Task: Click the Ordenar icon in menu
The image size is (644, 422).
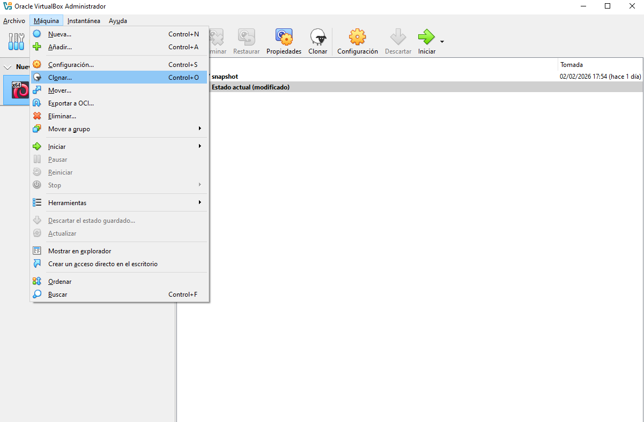Action: click(x=37, y=281)
